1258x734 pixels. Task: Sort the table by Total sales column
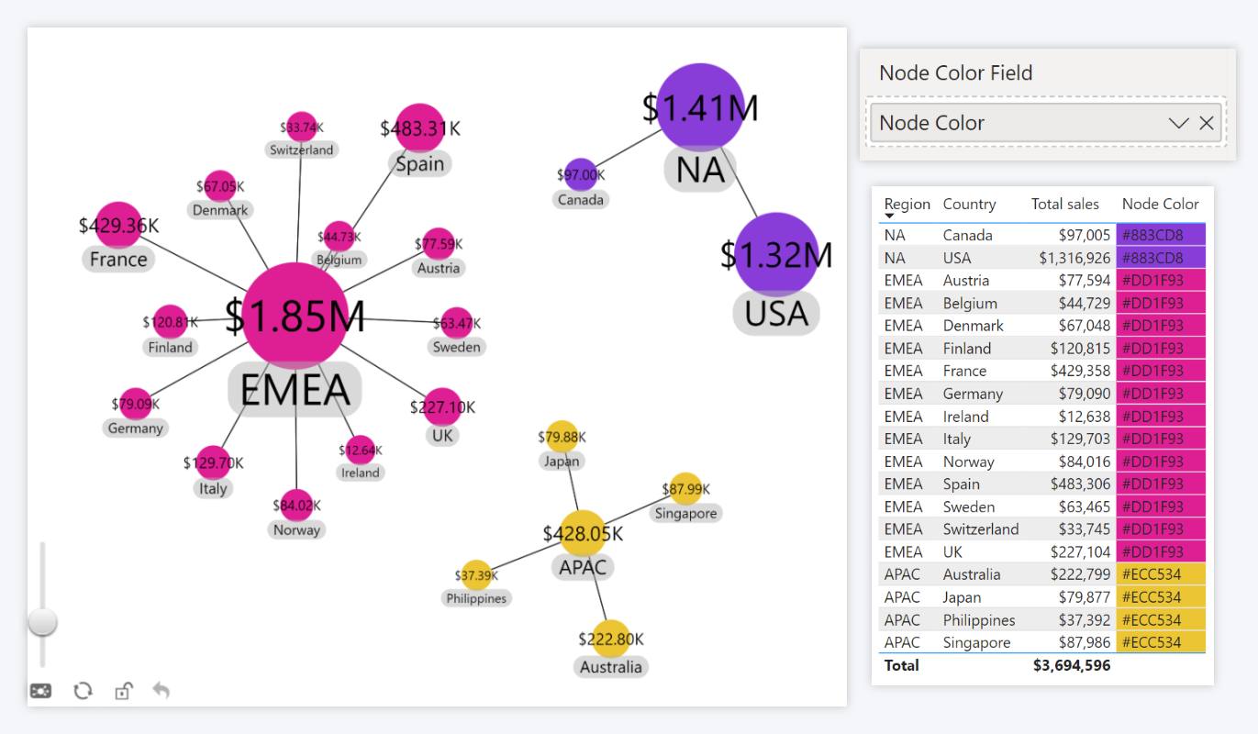coord(1064,204)
